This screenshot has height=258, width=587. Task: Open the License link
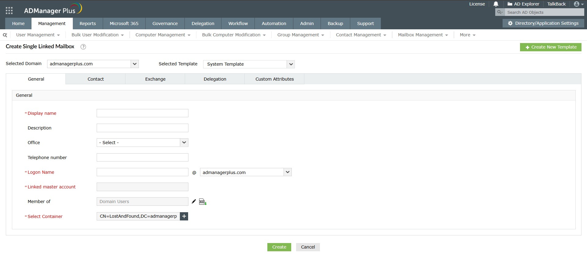click(477, 4)
